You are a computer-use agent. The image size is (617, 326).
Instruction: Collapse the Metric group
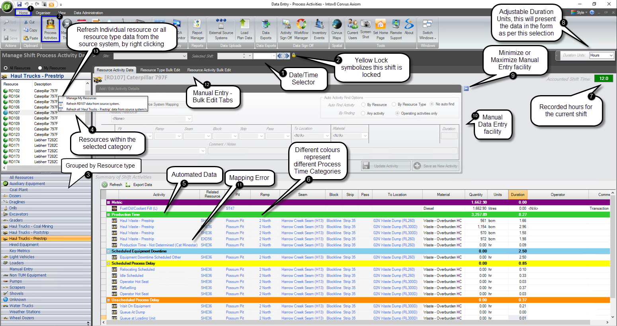pyautogui.click(x=108, y=202)
